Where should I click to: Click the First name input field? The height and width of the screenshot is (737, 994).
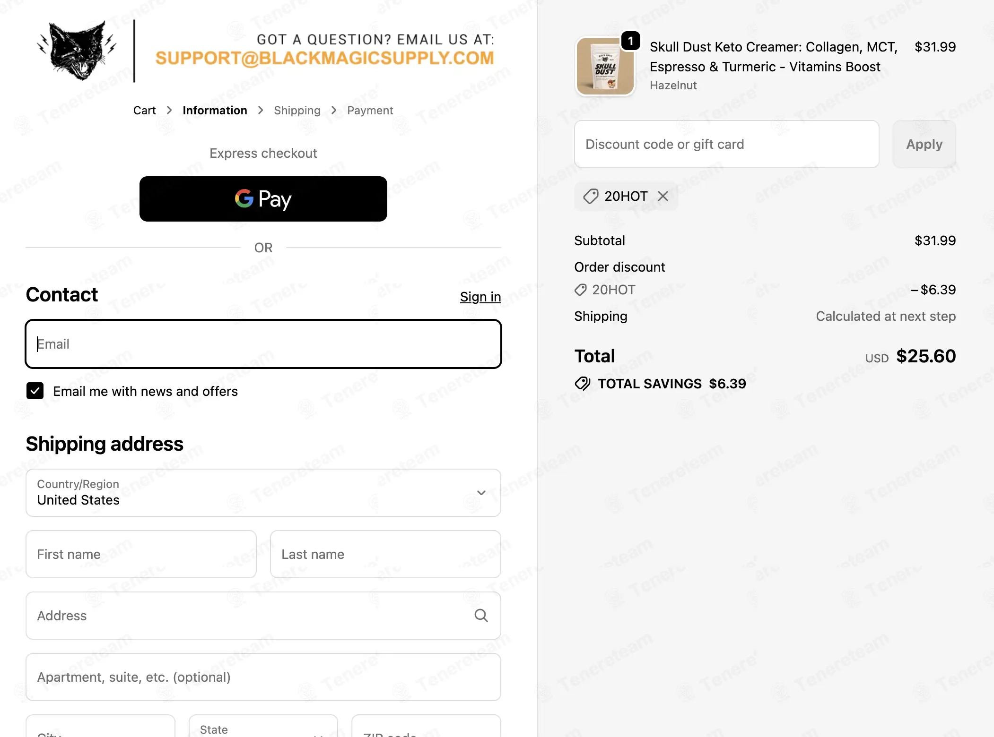[141, 554]
